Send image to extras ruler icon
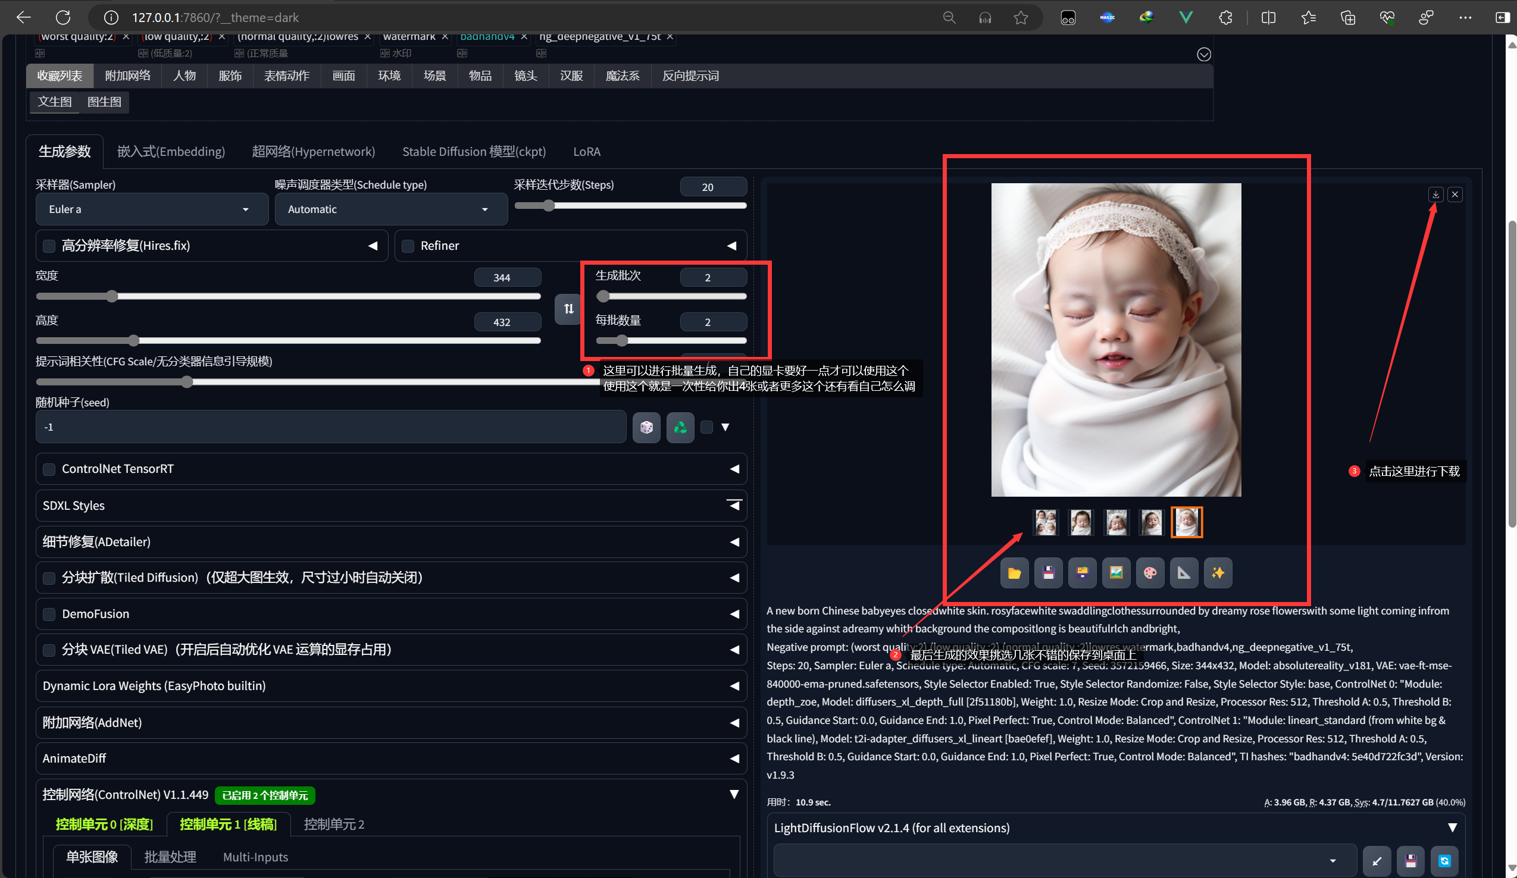Screen dimensions: 1517x878 point(1184,573)
